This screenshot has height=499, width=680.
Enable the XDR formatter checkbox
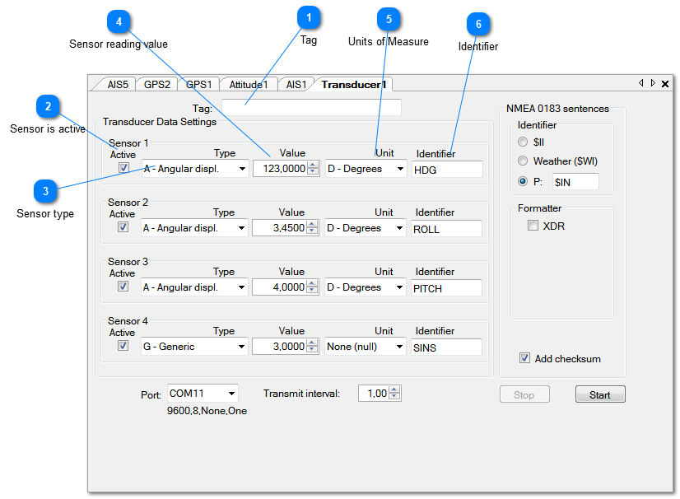(533, 226)
